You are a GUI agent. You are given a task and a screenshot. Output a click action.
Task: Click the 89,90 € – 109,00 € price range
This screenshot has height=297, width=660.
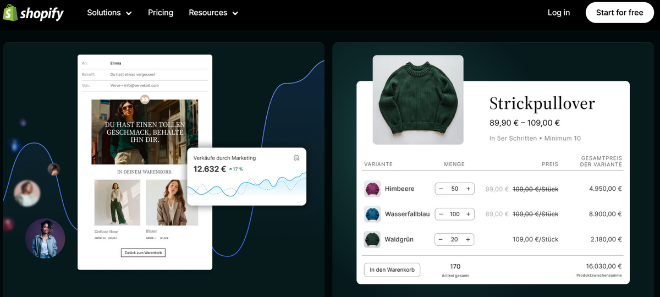pos(525,123)
